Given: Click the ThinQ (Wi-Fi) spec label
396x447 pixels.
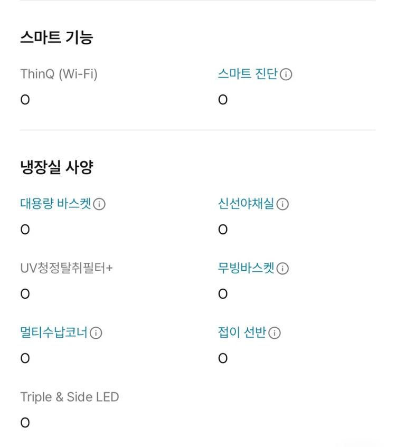Looking at the screenshot, I should click(x=59, y=74).
